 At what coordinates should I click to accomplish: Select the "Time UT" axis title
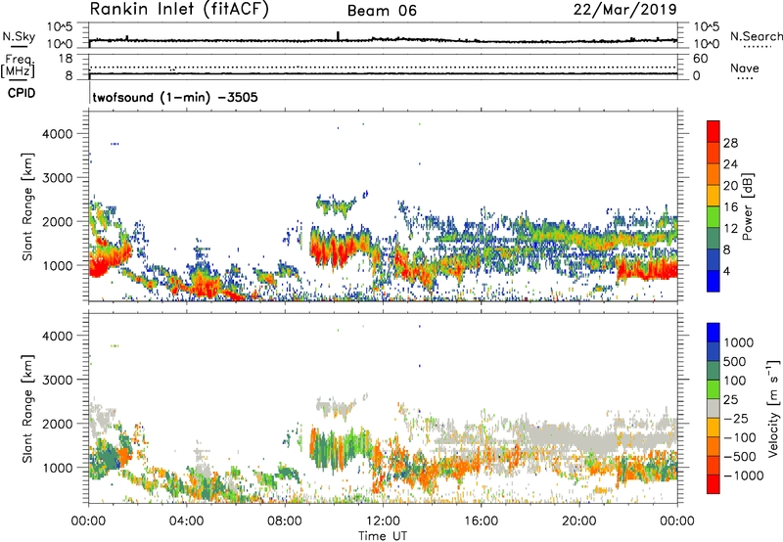[383, 536]
